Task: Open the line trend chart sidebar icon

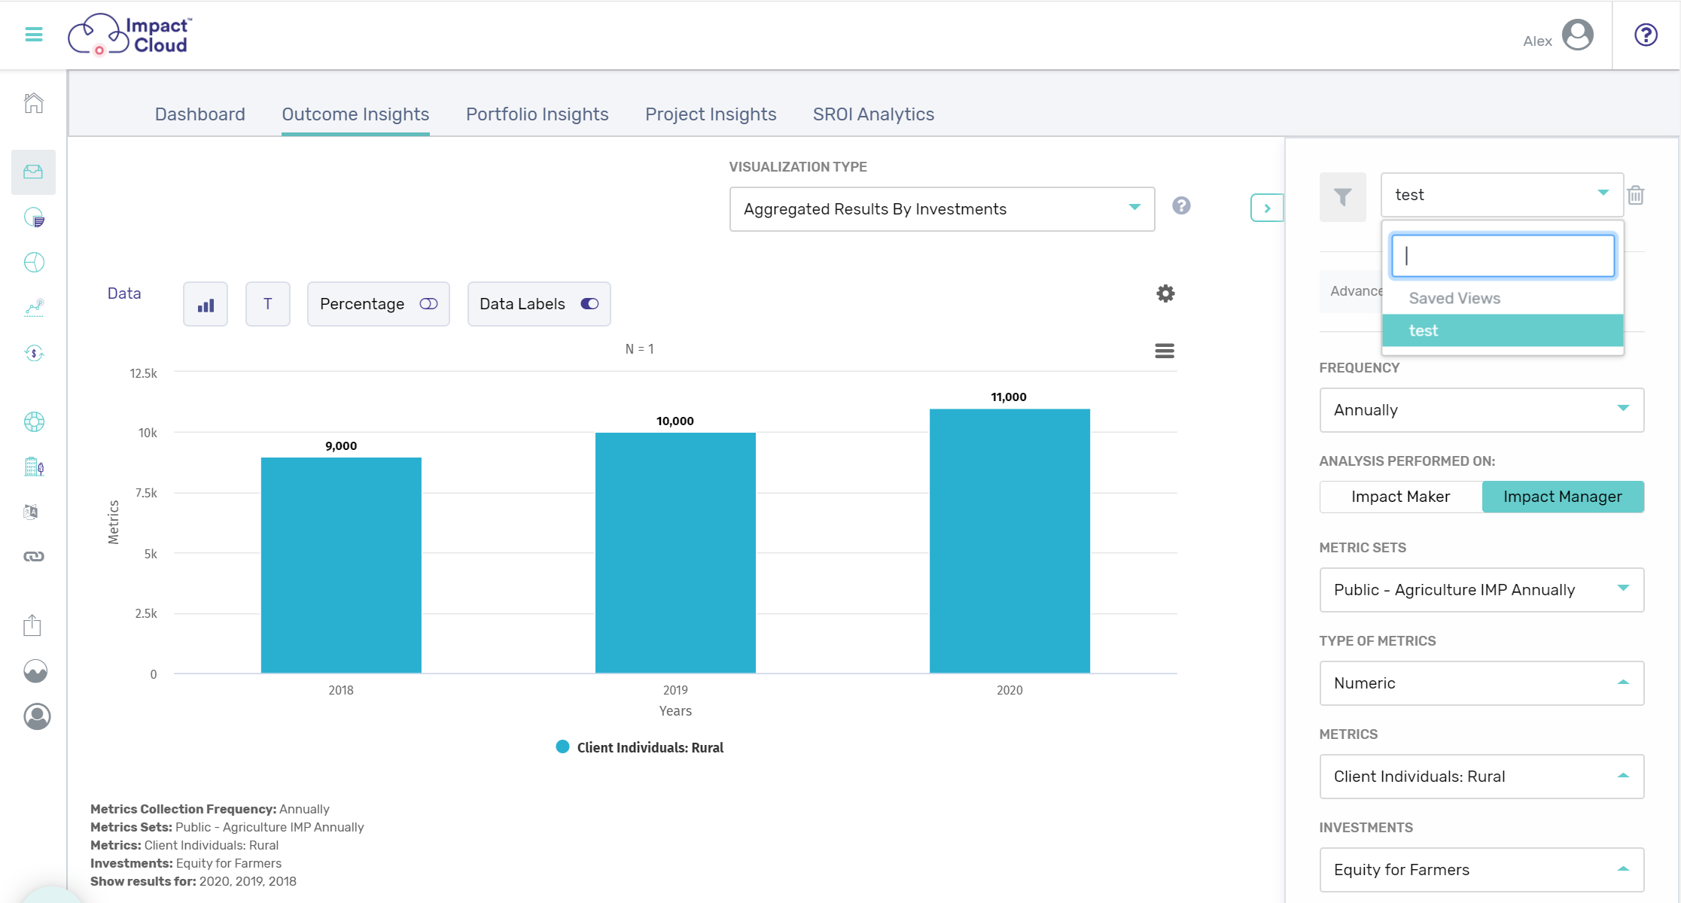Action: 34,307
